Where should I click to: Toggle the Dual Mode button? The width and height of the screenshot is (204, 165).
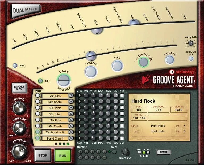[x=26, y=11]
